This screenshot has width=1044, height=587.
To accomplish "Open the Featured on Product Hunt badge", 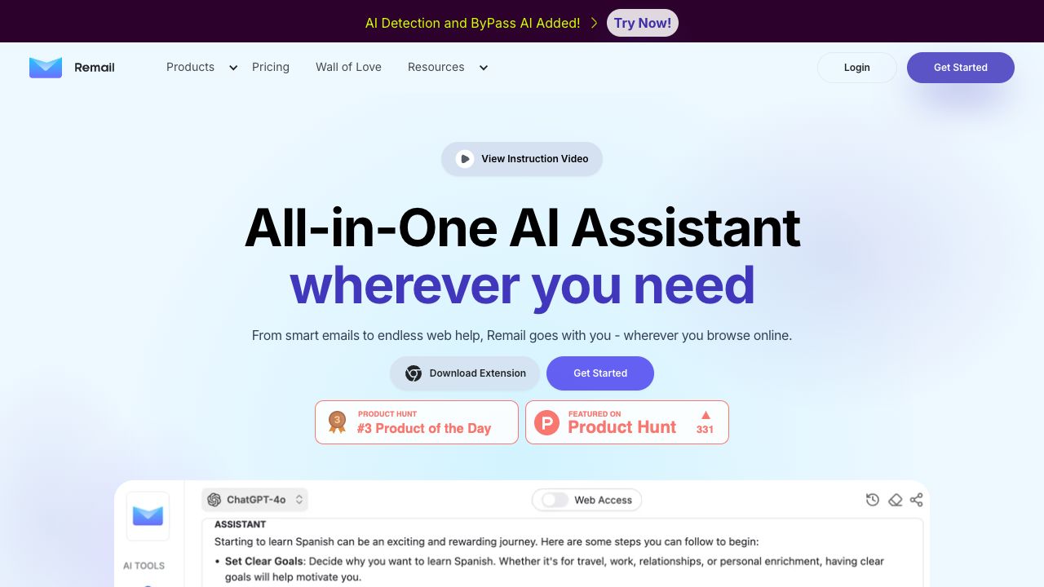I will (x=627, y=422).
